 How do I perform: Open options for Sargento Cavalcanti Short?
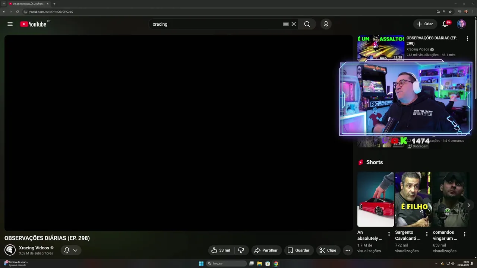[x=427, y=234]
